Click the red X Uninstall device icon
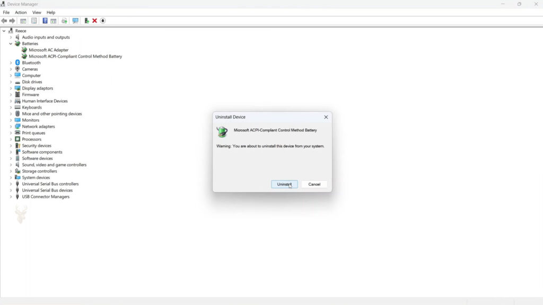543x305 pixels. coord(94,21)
